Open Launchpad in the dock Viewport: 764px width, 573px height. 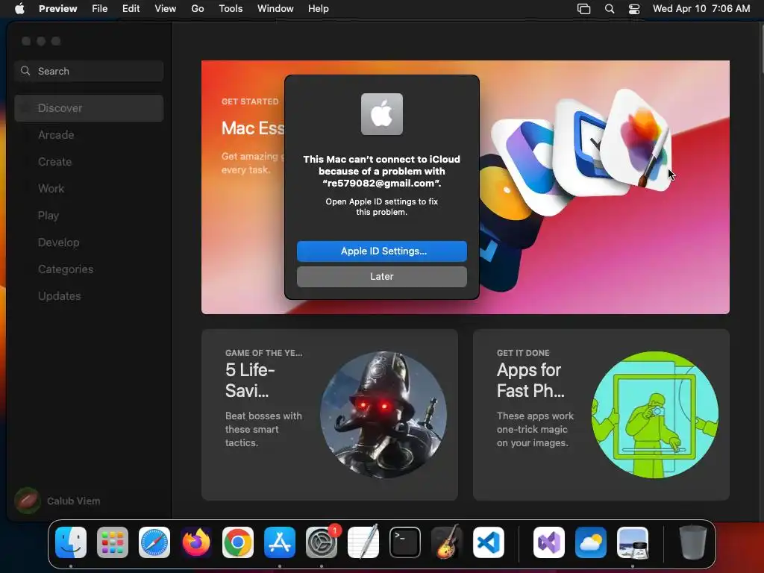[113, 542]
